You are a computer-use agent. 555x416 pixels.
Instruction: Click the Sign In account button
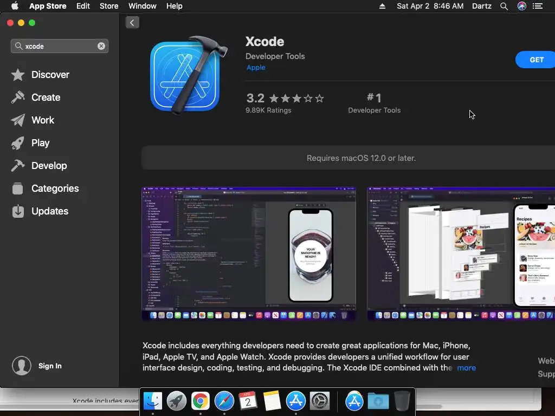pyautogui.click(x=37, y=366)
